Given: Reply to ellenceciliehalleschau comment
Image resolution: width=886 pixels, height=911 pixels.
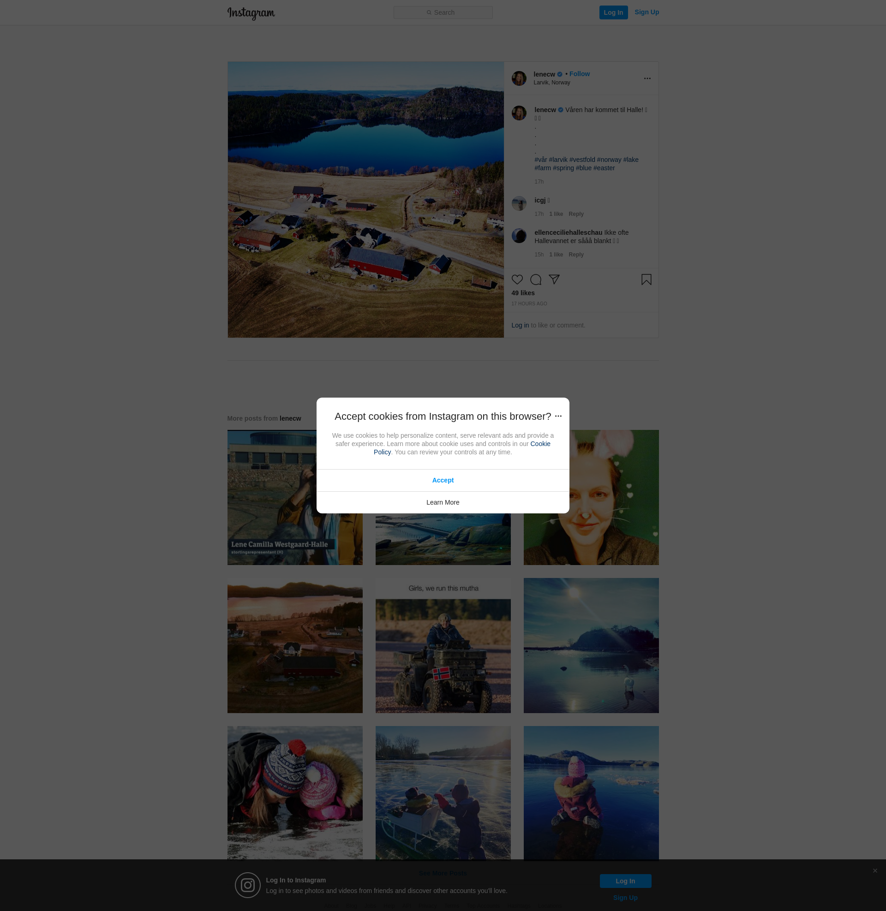Looking at the screenshot, I should (x=575, y=255).
